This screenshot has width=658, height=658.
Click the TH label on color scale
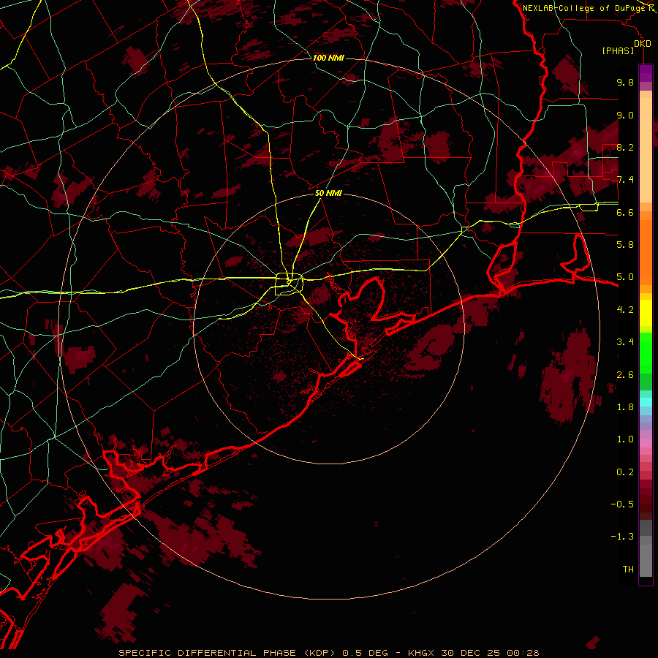click(628, 570)
